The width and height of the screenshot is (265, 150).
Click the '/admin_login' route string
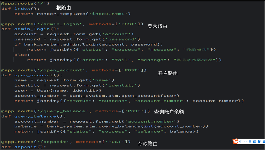point(60,24)
